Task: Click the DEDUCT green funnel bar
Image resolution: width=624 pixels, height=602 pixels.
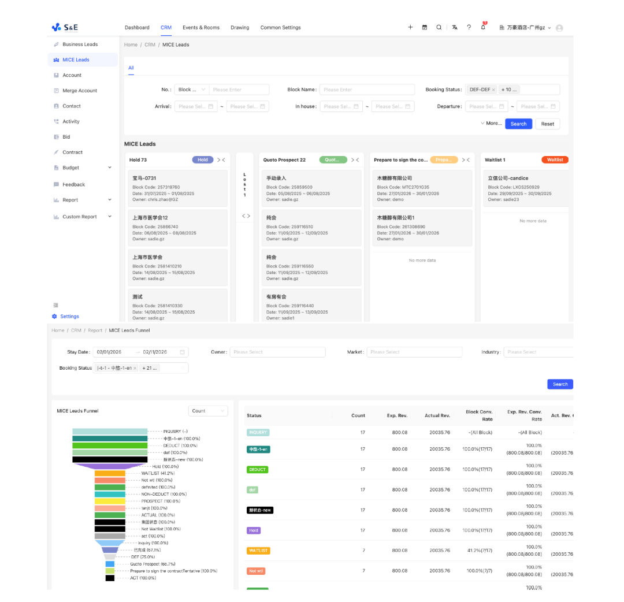Action: pyautogui.click(x=110, y=445)
